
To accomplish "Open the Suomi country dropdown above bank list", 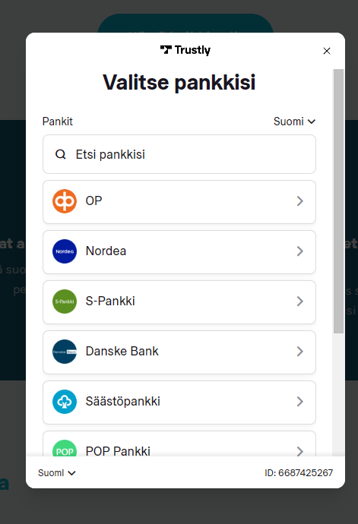I will (x=294, y=122).
